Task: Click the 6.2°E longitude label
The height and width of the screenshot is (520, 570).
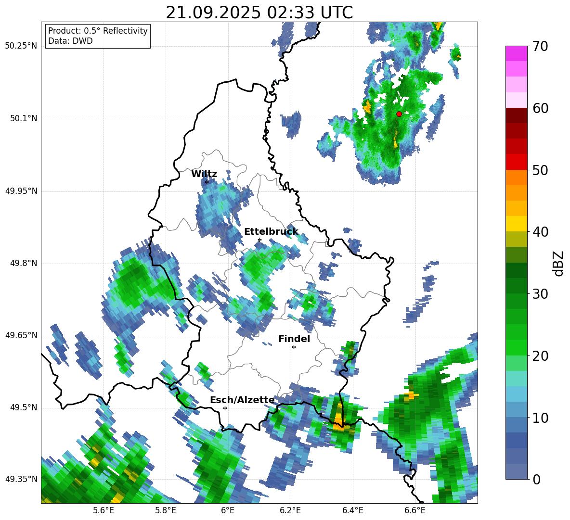Action: [290, 510]
